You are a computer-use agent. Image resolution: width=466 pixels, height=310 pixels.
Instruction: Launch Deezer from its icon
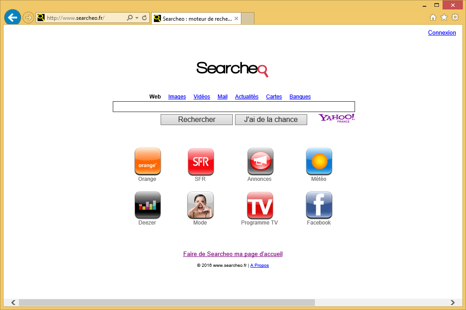pos(148,205)
